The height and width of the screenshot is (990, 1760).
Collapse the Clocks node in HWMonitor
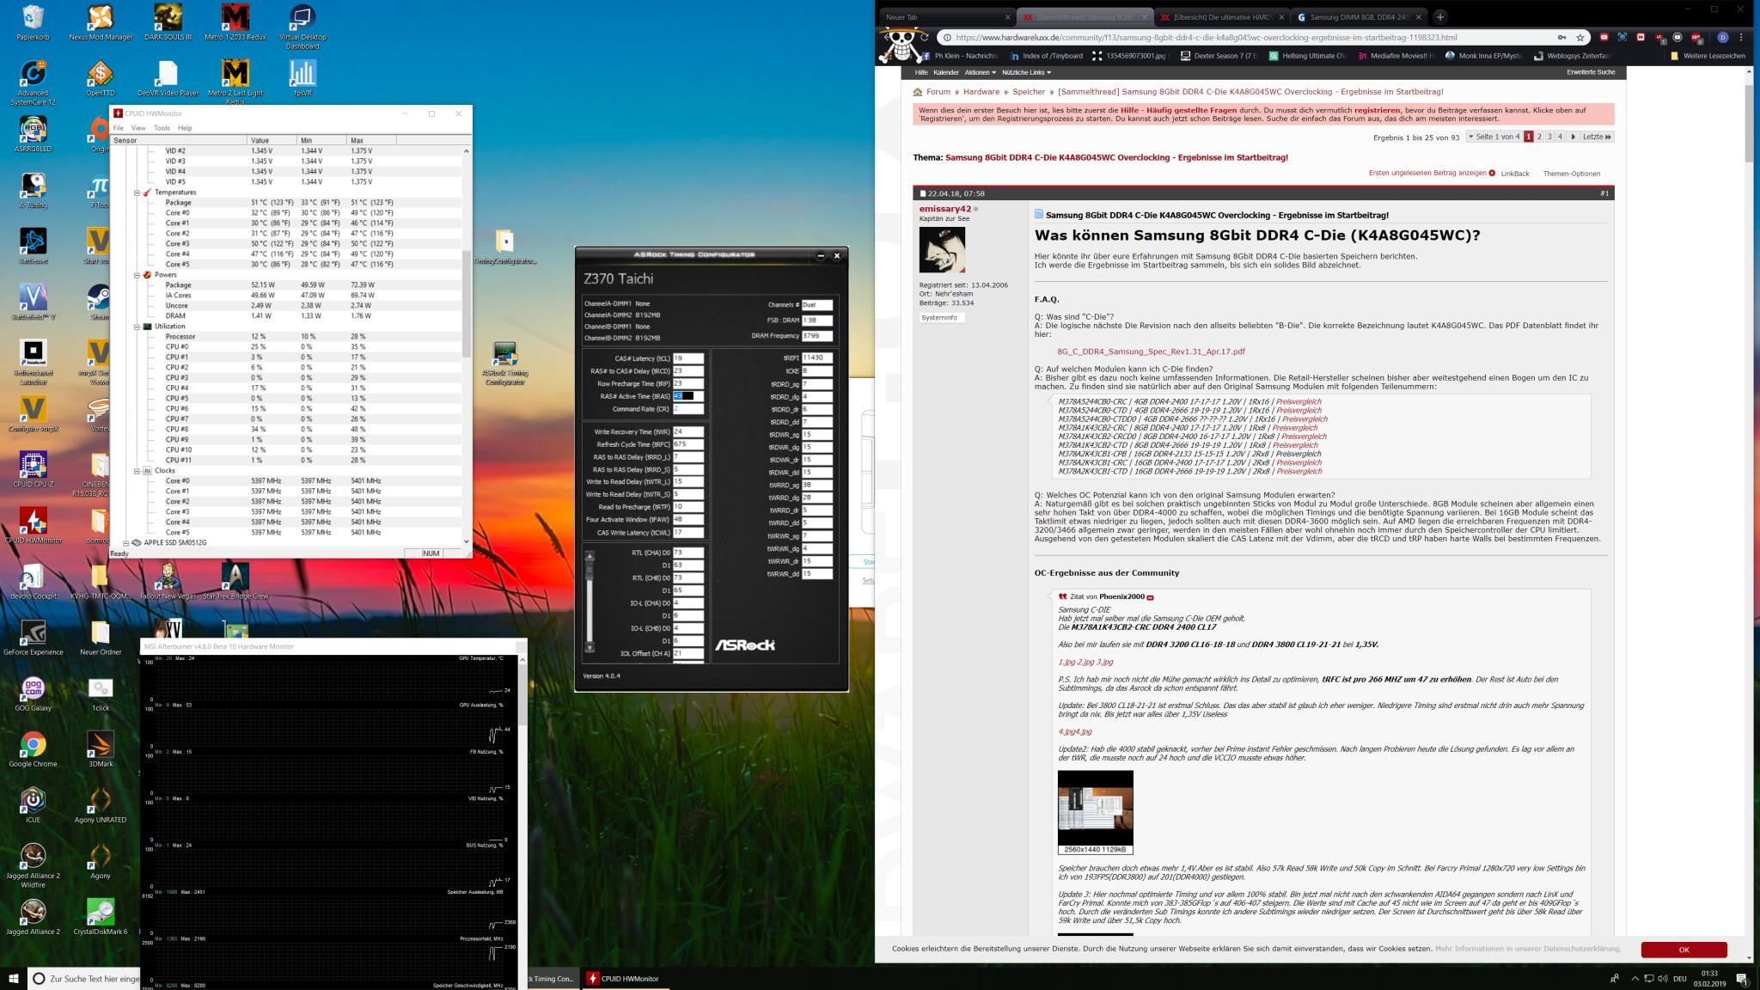pos(137,471)
